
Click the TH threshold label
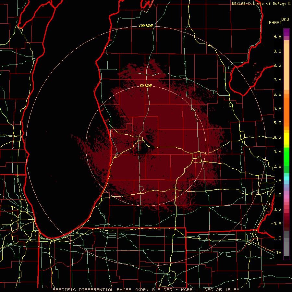(279, 253)
